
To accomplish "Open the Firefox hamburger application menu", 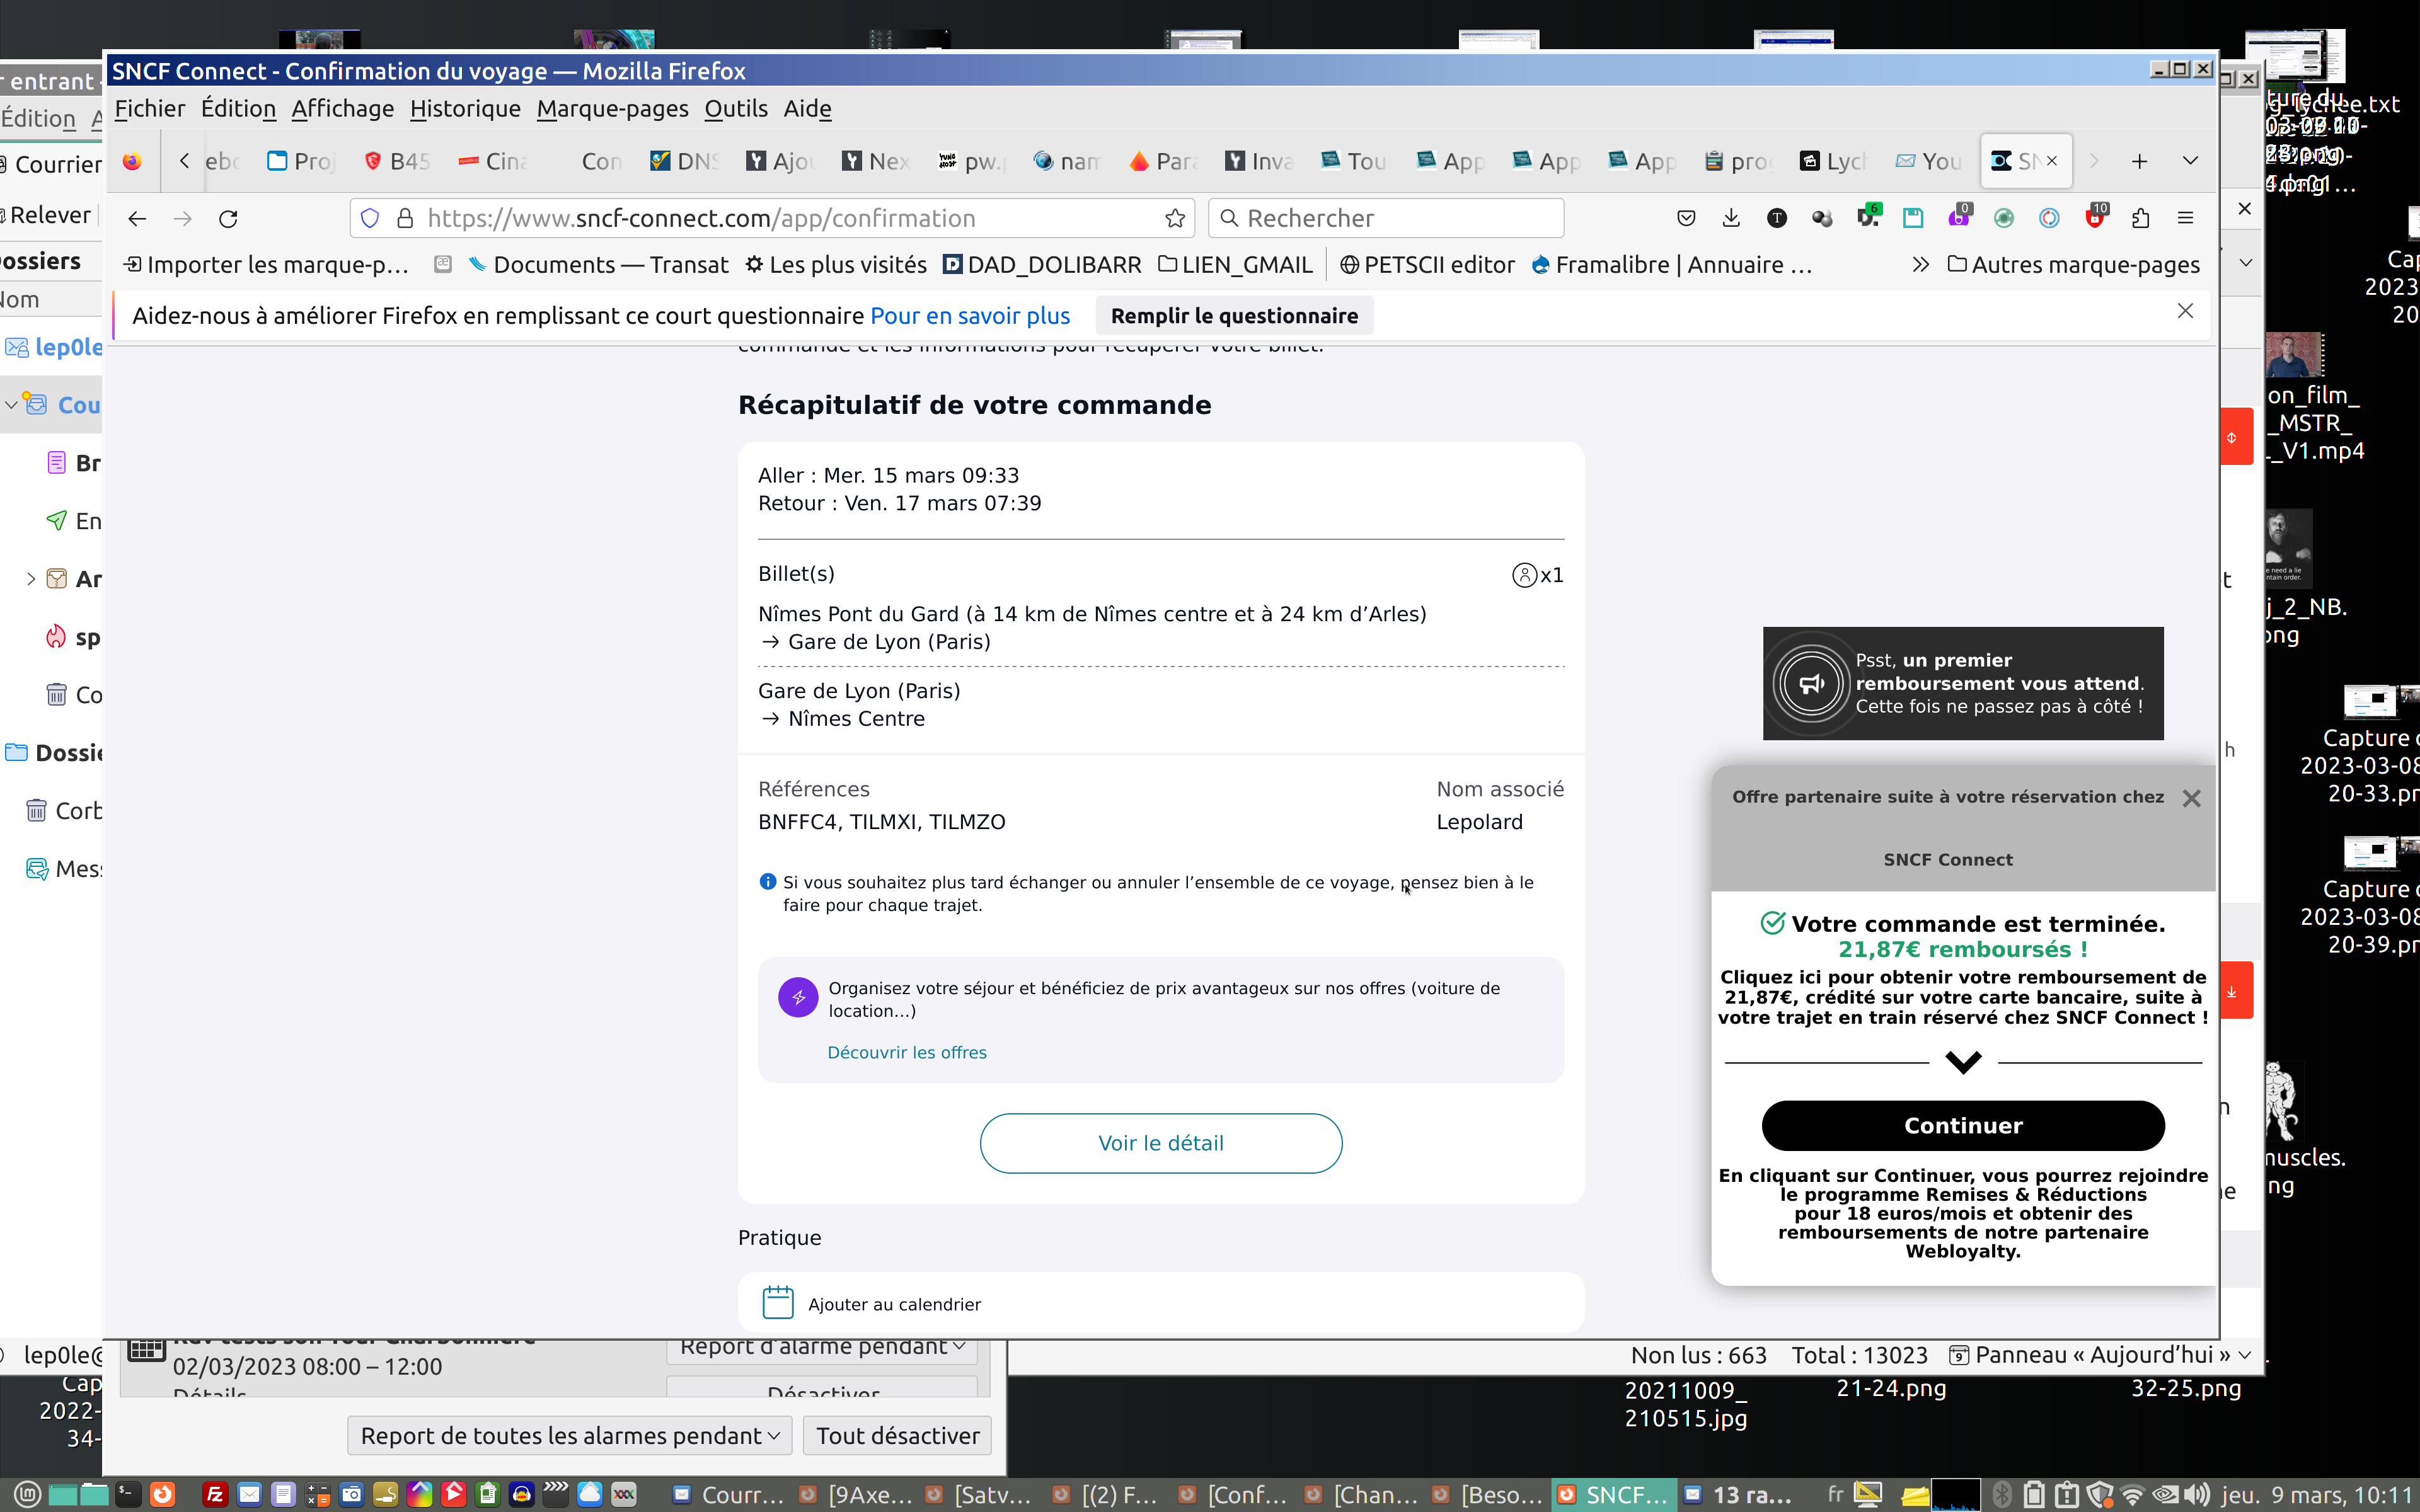I will (x=2185, y=218).
